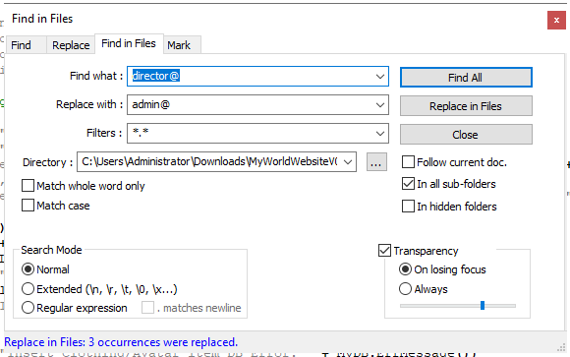This screenshot has height=357, width=570.
Task: Open the Mark tab
Action: (x=182, y=45)
